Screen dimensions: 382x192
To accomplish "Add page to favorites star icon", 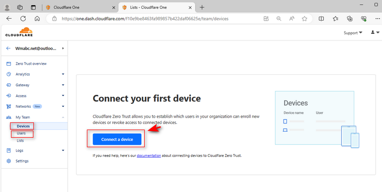I will [x=305, y=19].
